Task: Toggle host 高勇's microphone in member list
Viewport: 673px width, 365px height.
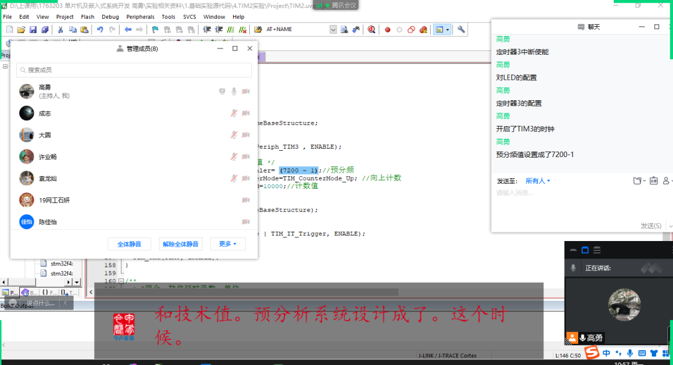Action: click(x=234, y=92)
